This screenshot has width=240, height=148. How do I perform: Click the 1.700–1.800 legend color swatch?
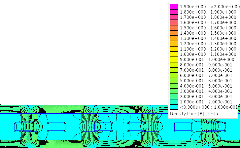coord(174,17)
